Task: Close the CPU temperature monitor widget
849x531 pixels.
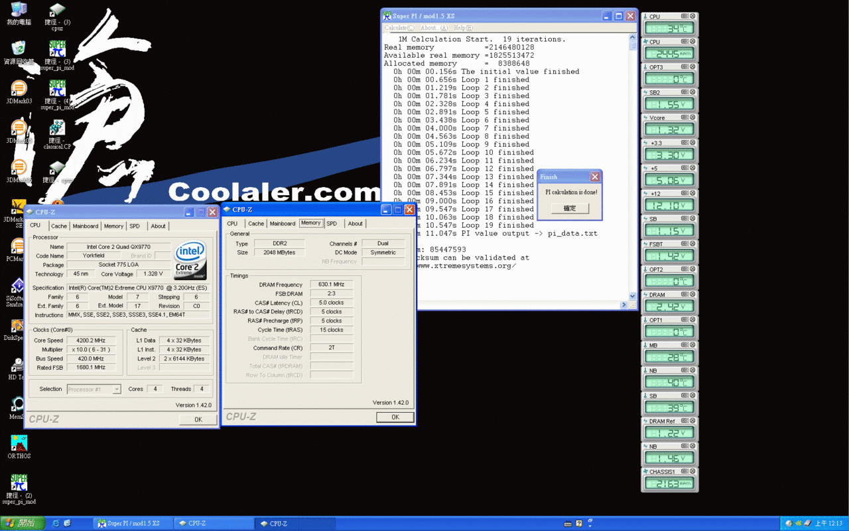Action: pos(692,17)
